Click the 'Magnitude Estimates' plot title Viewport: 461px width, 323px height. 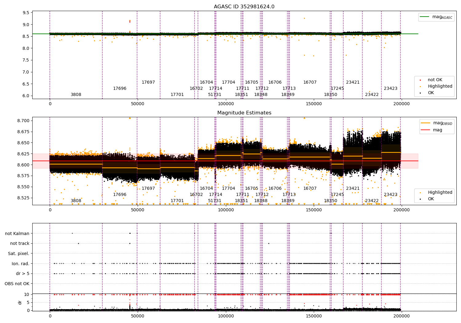pyautogui.click(x=244, y=113)
